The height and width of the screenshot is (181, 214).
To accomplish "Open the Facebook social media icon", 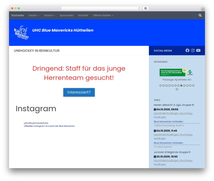I will click(187, 50).
